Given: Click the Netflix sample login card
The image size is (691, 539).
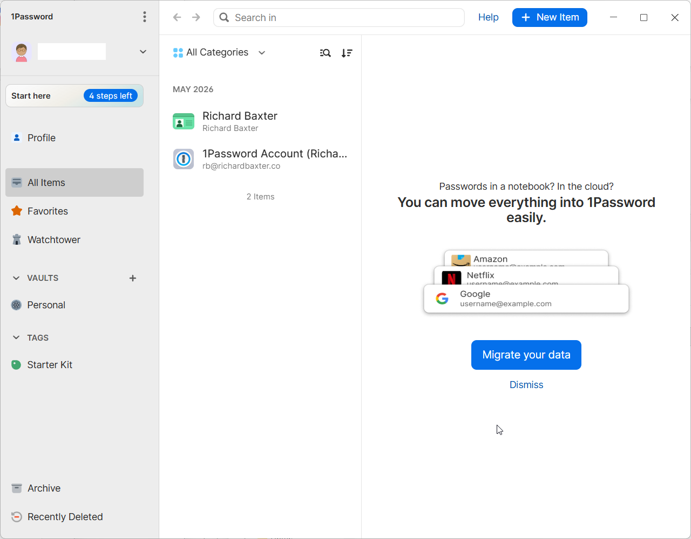Looking at the screenshot, I should coord(526,275).
